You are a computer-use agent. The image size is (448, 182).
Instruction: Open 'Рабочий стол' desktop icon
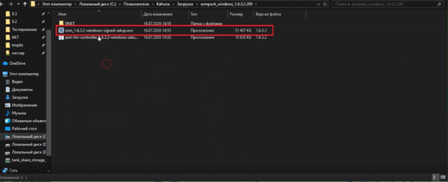coord(8,129)
